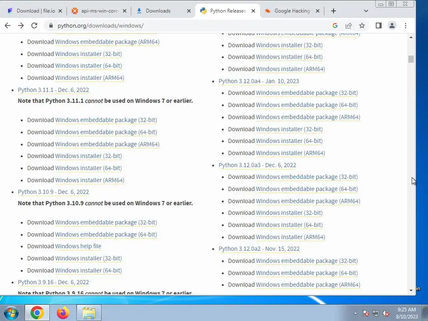
Task: Open Python 3.12.0a2 - Nov. 15, 2022 link
Action: [x=259, y=249]
